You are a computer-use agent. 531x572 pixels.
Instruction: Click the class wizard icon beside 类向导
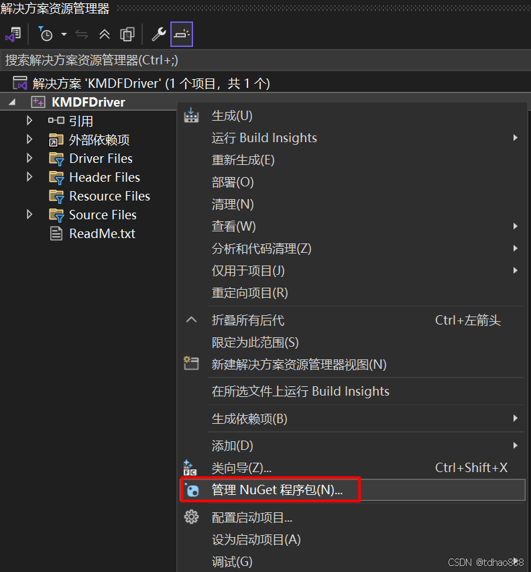190,467
